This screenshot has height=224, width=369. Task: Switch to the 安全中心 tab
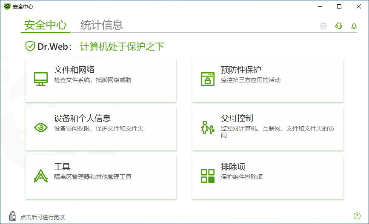[x=46, y=25]
